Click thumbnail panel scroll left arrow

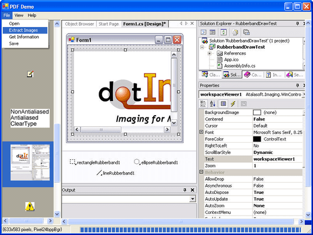click(5, 221)
